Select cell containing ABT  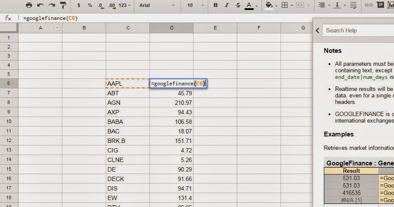pos(128,93)
